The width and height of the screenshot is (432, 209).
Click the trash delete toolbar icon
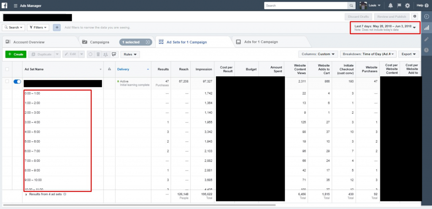click(98, 54)
